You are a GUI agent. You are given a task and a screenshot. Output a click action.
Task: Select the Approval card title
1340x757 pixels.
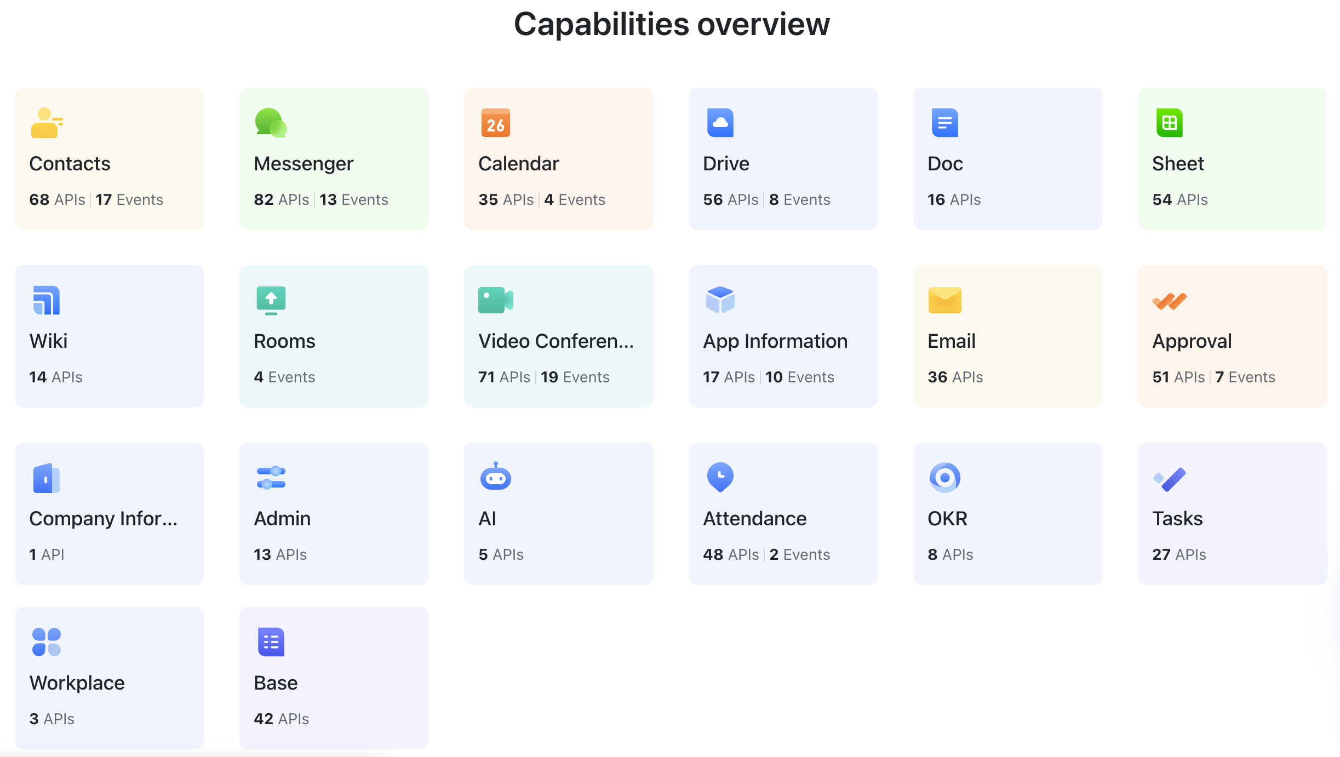click(x=1192, y=341)
